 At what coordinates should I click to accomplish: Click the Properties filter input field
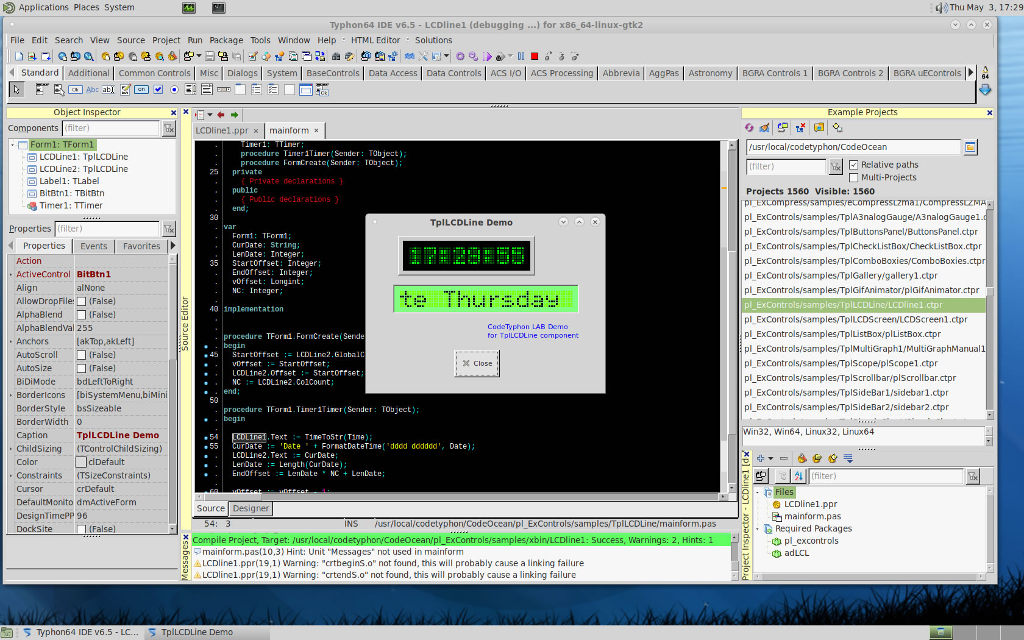107,229
